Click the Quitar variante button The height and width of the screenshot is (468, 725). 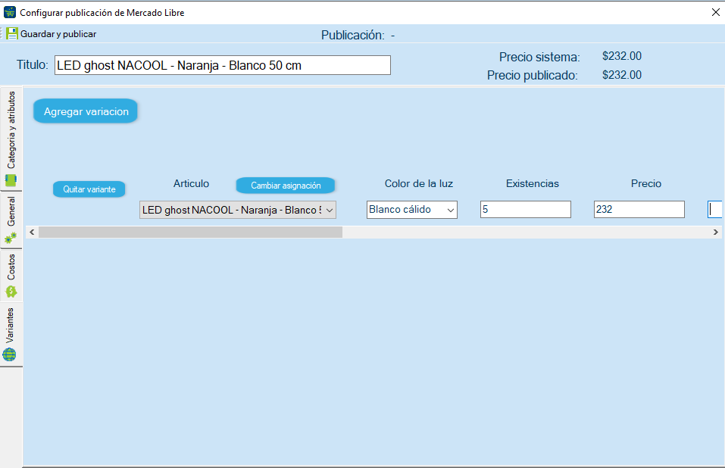coord(89,189)
